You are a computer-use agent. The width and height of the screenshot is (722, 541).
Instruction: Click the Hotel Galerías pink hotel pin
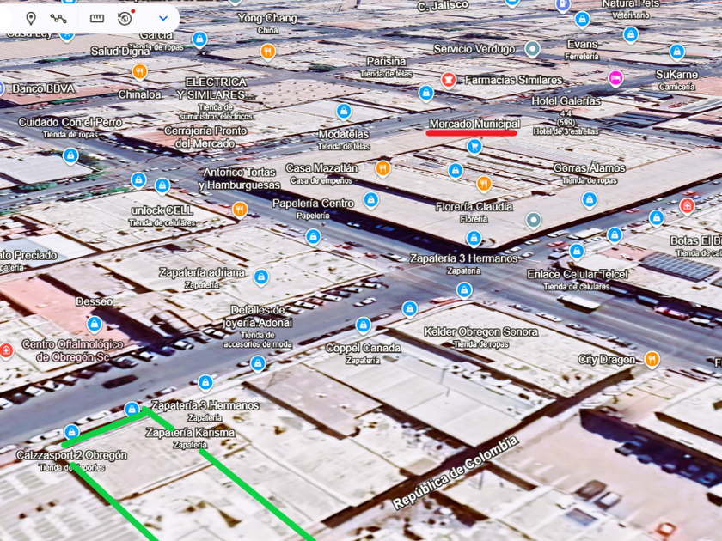[615, 79]
